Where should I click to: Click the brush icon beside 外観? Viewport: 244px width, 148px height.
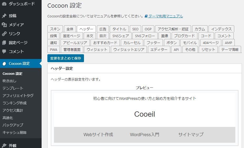tap(4, 145)
